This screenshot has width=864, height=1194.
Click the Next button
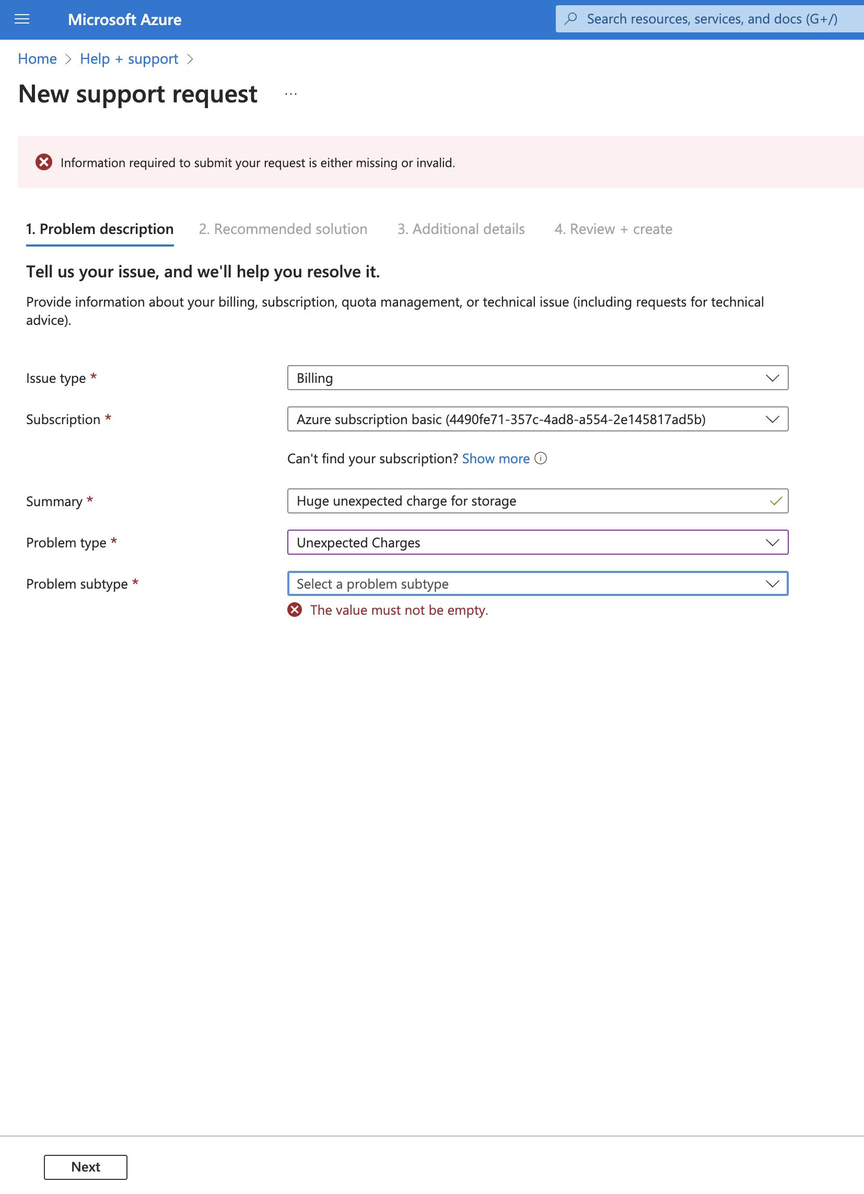coord(85,1167)
